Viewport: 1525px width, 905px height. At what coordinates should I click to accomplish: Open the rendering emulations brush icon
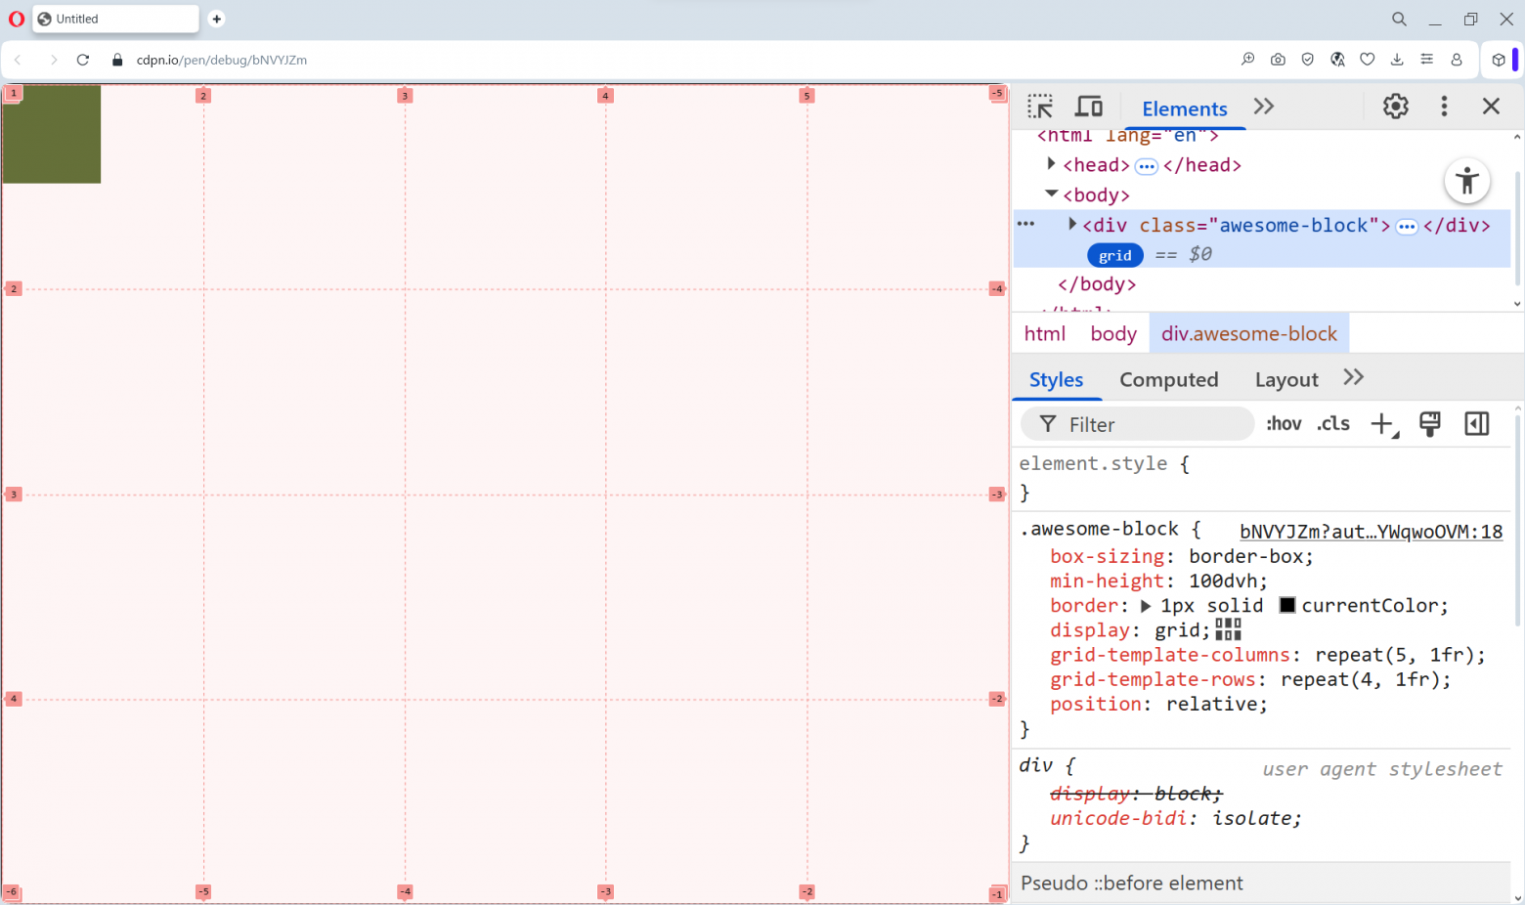coord(1429,424)
